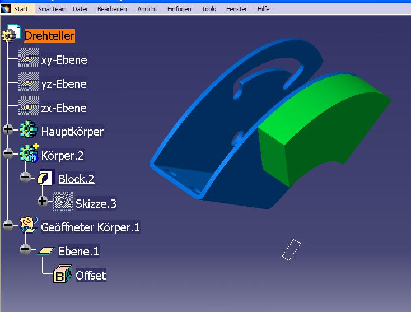Select the zx-Ebene tree entry
Viewport: 411px width, 312px height.
click(64, 108)
